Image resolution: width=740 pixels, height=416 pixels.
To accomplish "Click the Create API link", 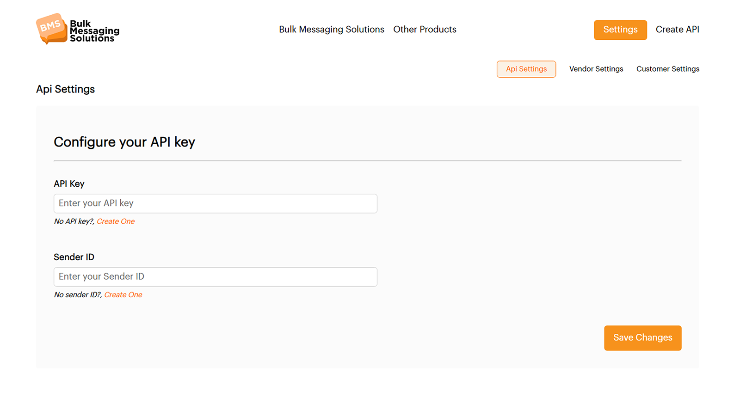I will click(x=677, y=29).
